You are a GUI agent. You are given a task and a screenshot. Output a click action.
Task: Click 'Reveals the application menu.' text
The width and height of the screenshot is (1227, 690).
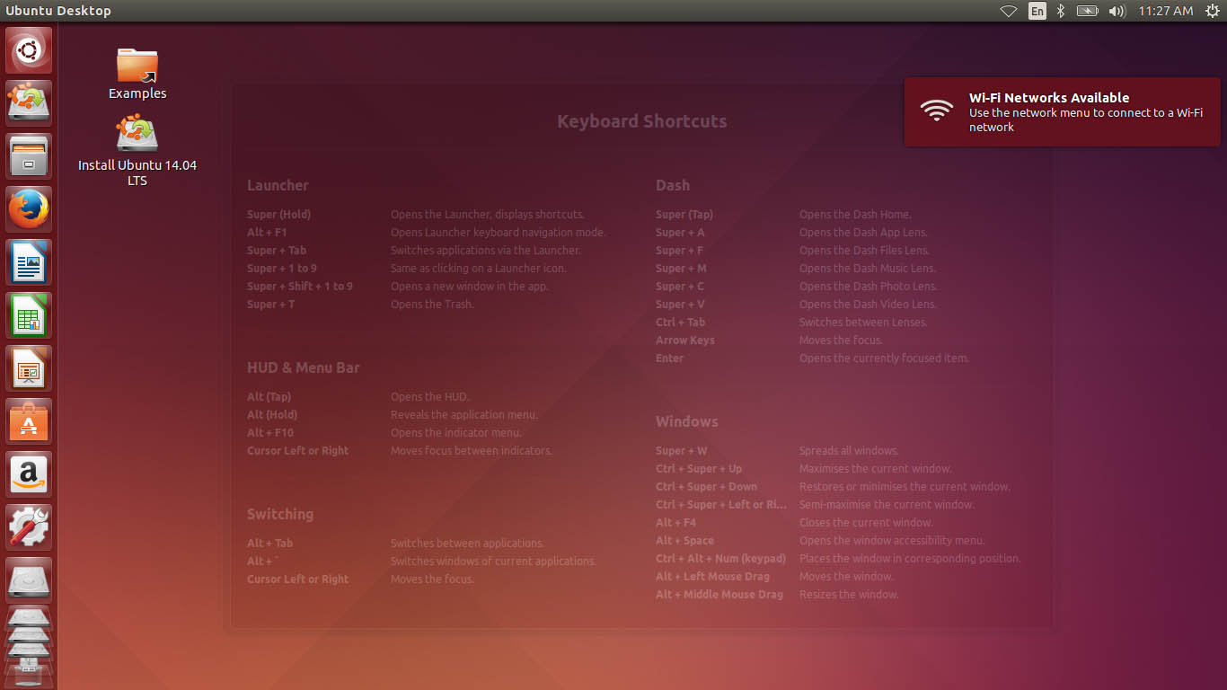click(464, 415)
